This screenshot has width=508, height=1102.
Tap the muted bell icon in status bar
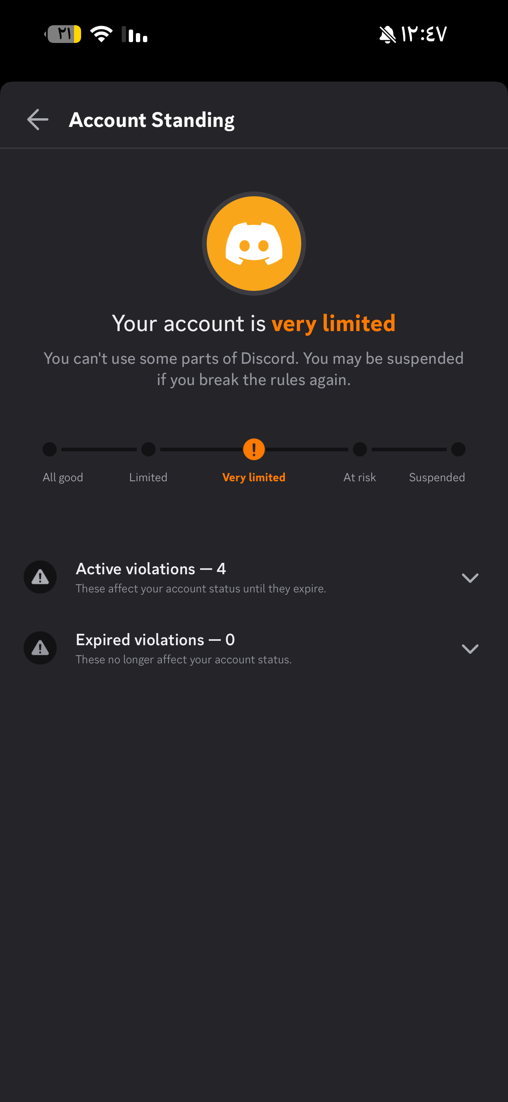point(387,34)
